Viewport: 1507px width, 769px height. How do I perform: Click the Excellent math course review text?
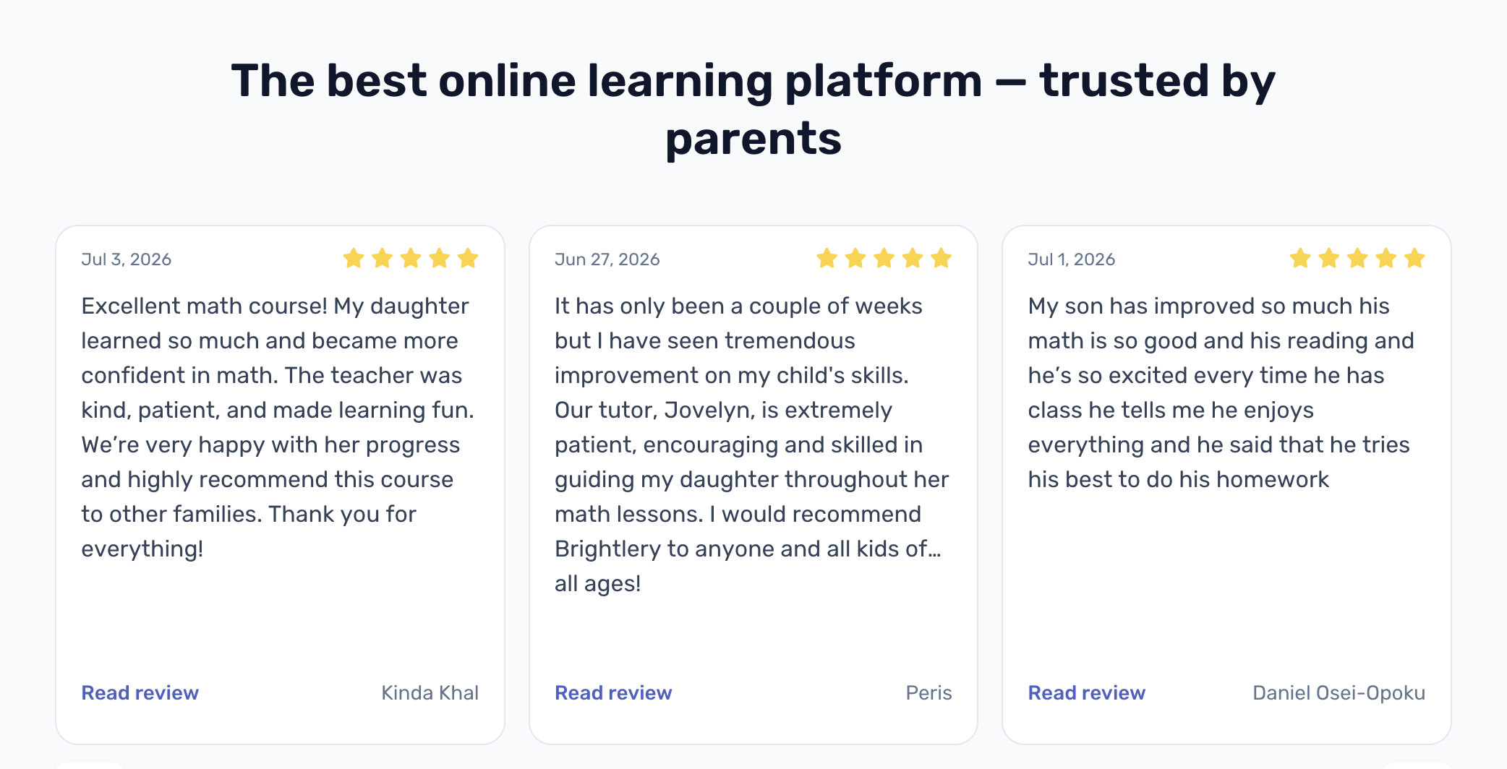[278, 427]
